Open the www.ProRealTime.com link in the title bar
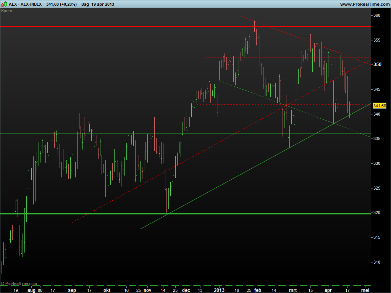Screen dimensions: 391x293 [x=364, y=4]
